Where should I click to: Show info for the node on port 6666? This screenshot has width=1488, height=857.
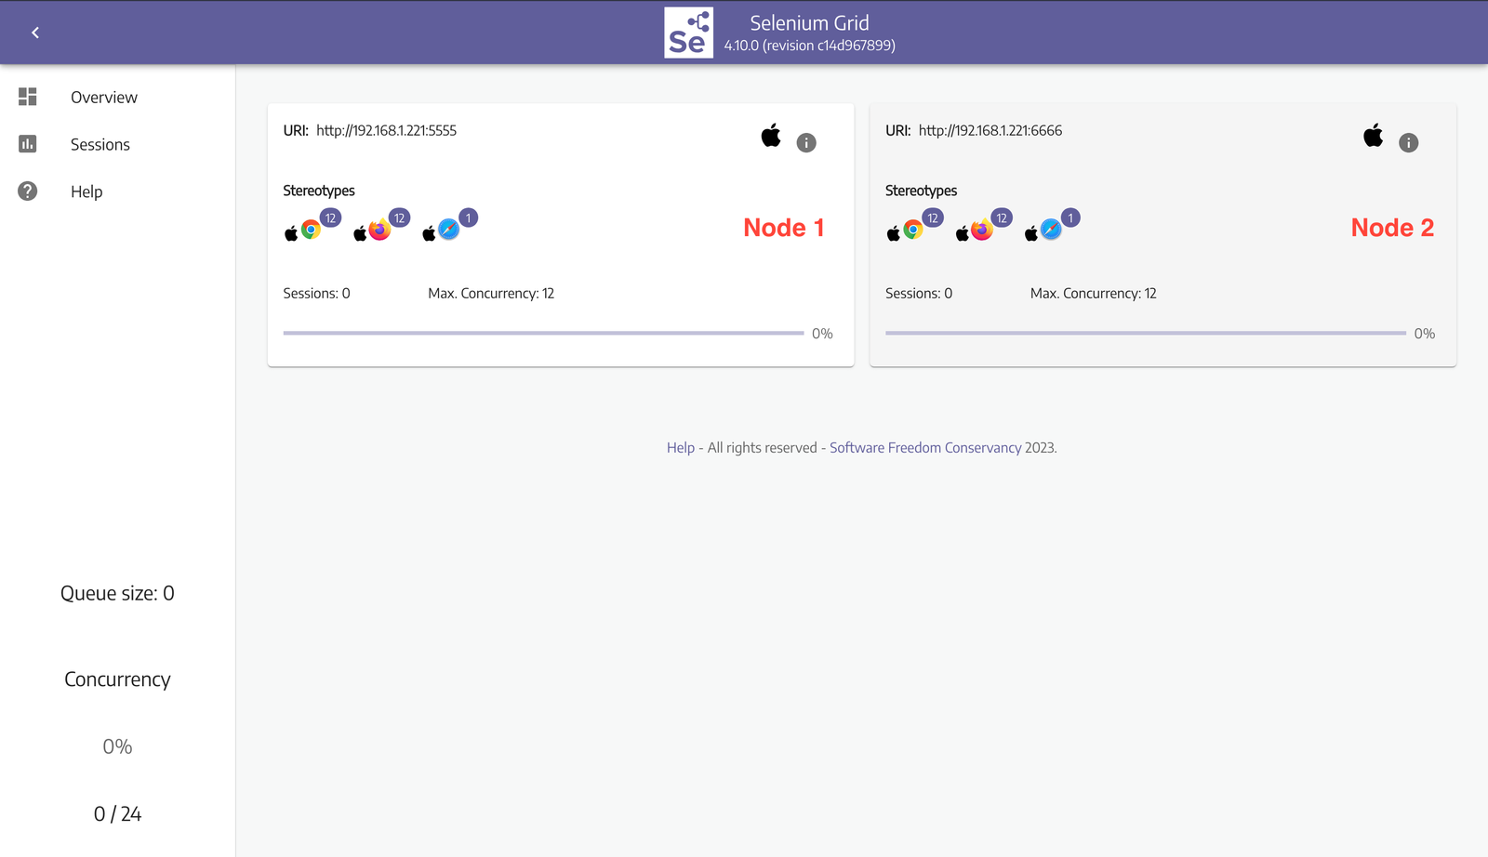pyautogui.click(x=1408, y=143)
